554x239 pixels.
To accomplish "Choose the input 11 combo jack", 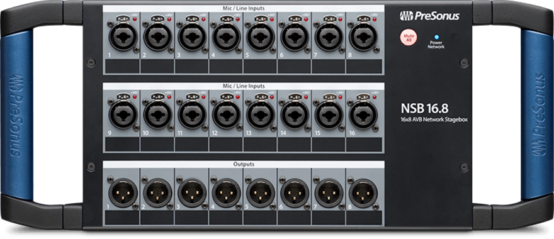I will pyautogui.click(x=192, y=114).
